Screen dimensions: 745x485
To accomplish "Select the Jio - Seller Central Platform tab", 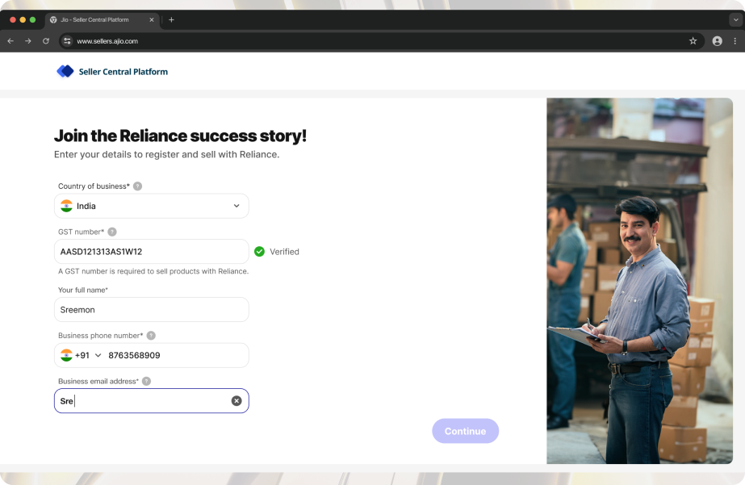I will pyautogui.click(x=103, y=20).
